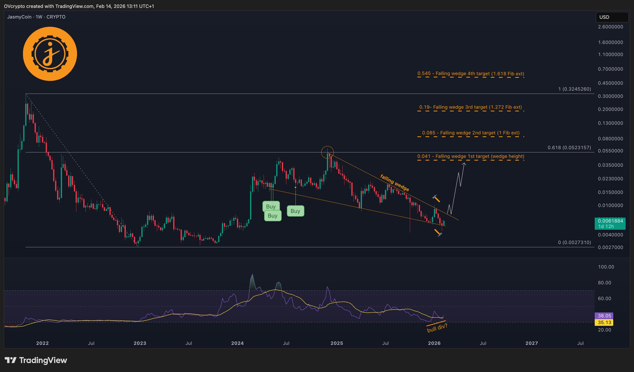
Task: Click the purple RSI value 38.05
Action: tap(604, 316)
